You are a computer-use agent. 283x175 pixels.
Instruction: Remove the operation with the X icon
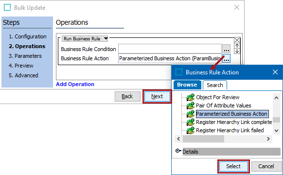pyautogui.click(x=237, y=40)
